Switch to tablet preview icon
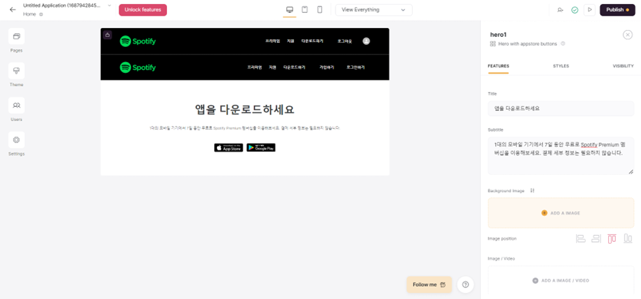The image size is (641, 299). click(305, 10)
